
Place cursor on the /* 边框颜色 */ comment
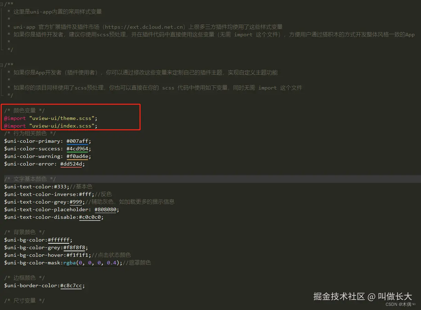(x=25, y=278)
